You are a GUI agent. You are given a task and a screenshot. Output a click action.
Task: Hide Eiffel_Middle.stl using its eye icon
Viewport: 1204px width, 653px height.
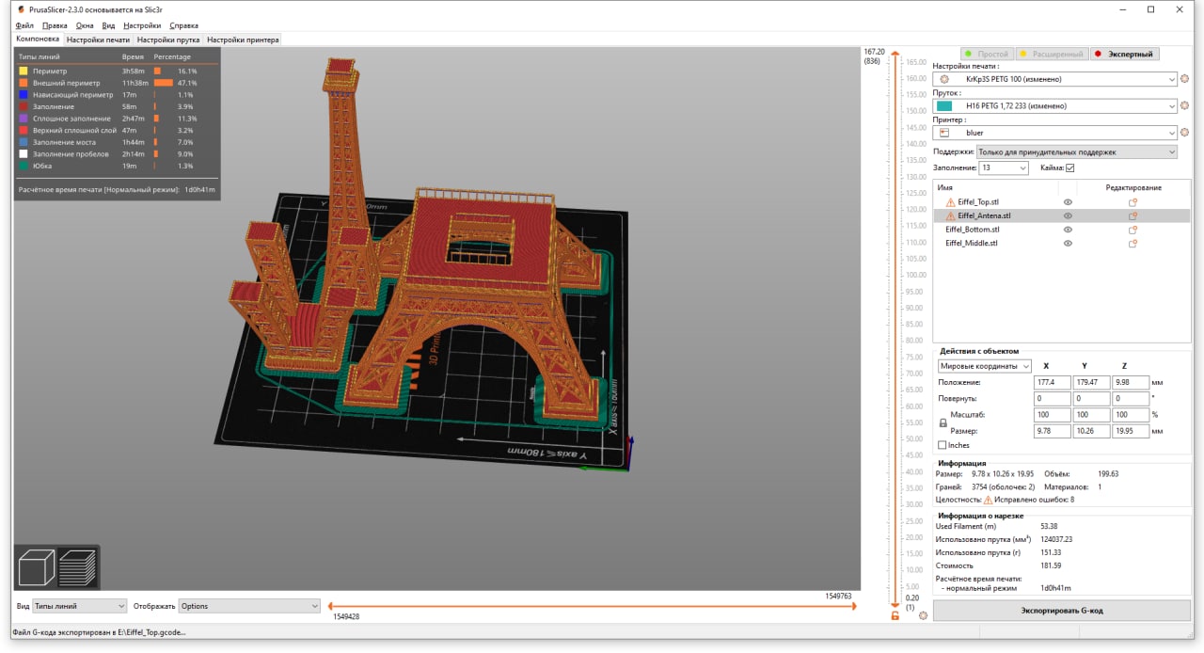coord(1068,244)
